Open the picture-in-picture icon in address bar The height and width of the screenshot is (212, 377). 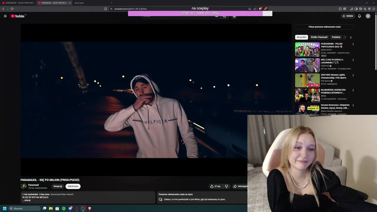[x=250, y=9]
